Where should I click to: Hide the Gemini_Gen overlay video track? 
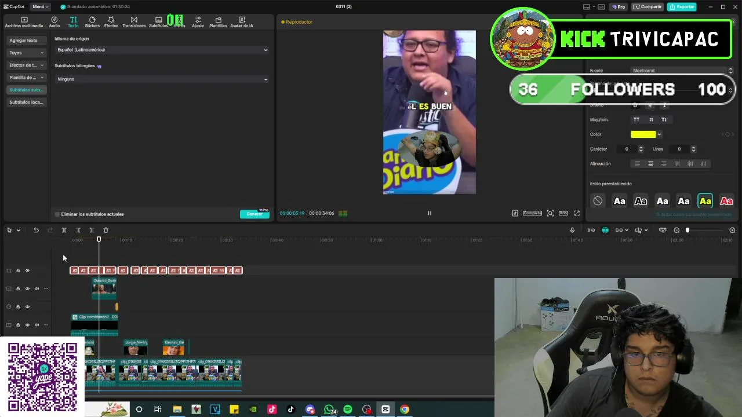click(27, 288)
